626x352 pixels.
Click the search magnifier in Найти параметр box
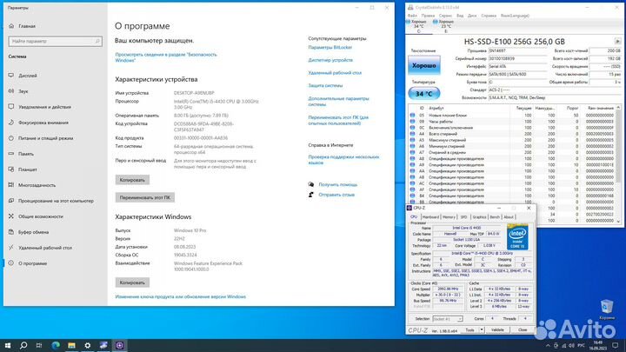pyautogui.click(x=97, y=41)
